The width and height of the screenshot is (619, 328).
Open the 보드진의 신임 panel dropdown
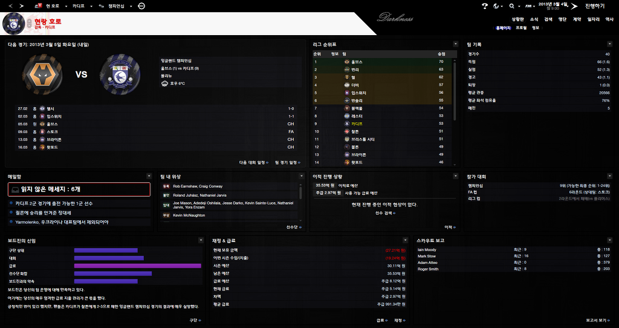point(201,240)
